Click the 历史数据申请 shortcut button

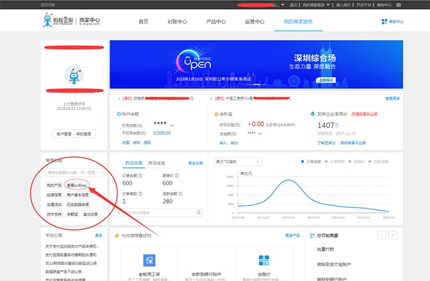click(78, 204)
